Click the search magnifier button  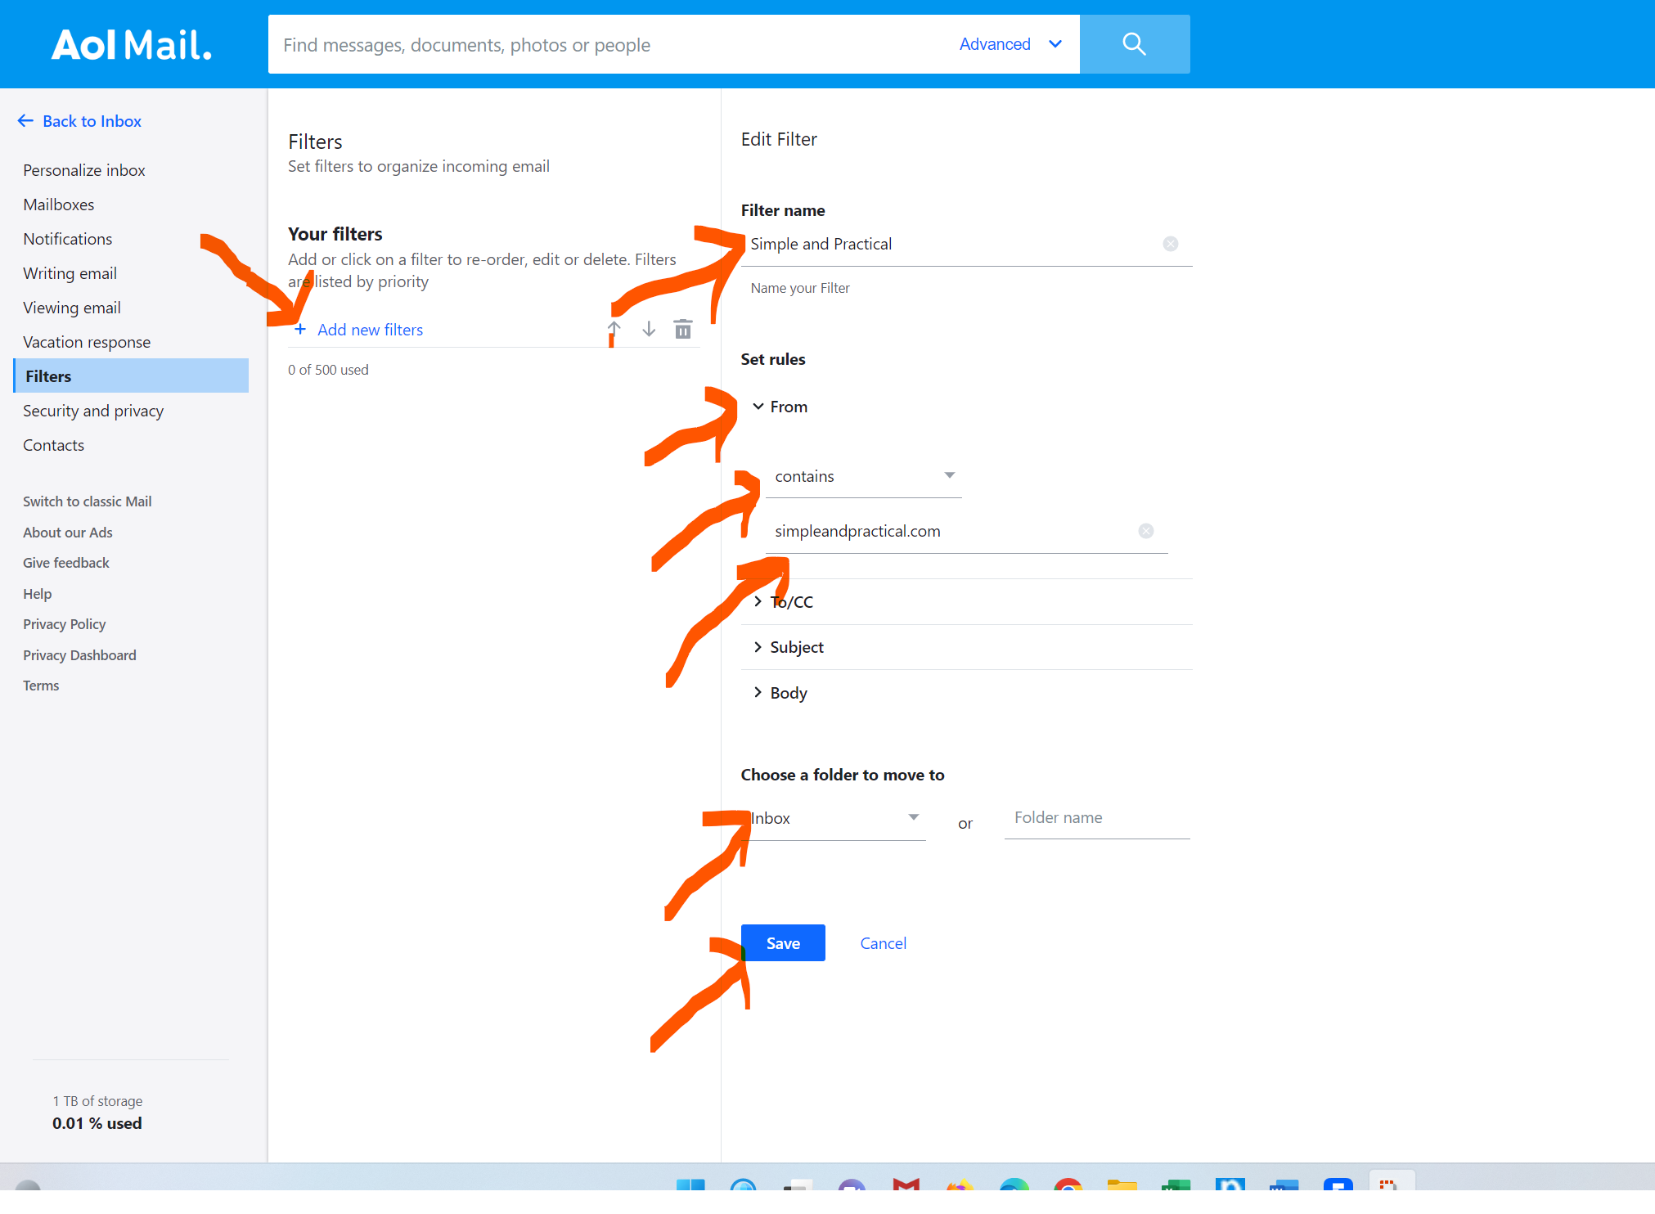pyautogui.click(x=1134, y=44)
